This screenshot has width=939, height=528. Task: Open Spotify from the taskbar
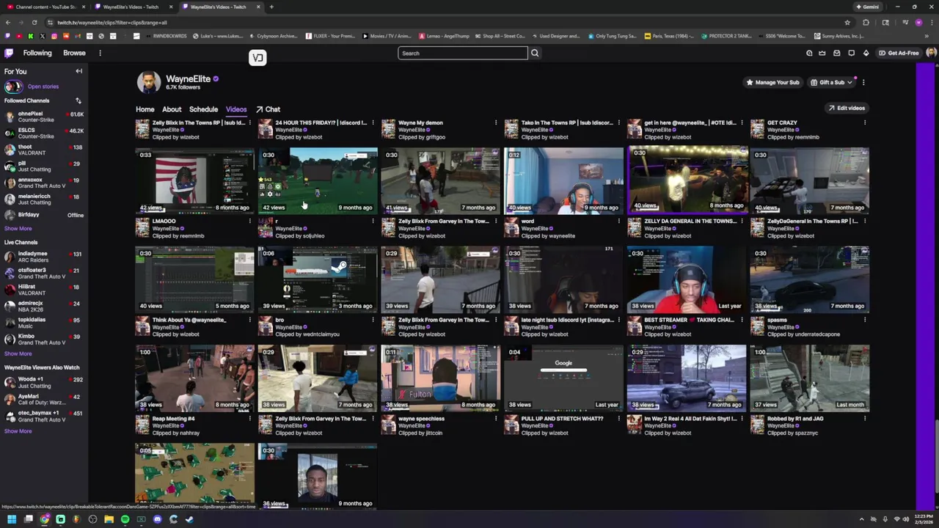125,519
